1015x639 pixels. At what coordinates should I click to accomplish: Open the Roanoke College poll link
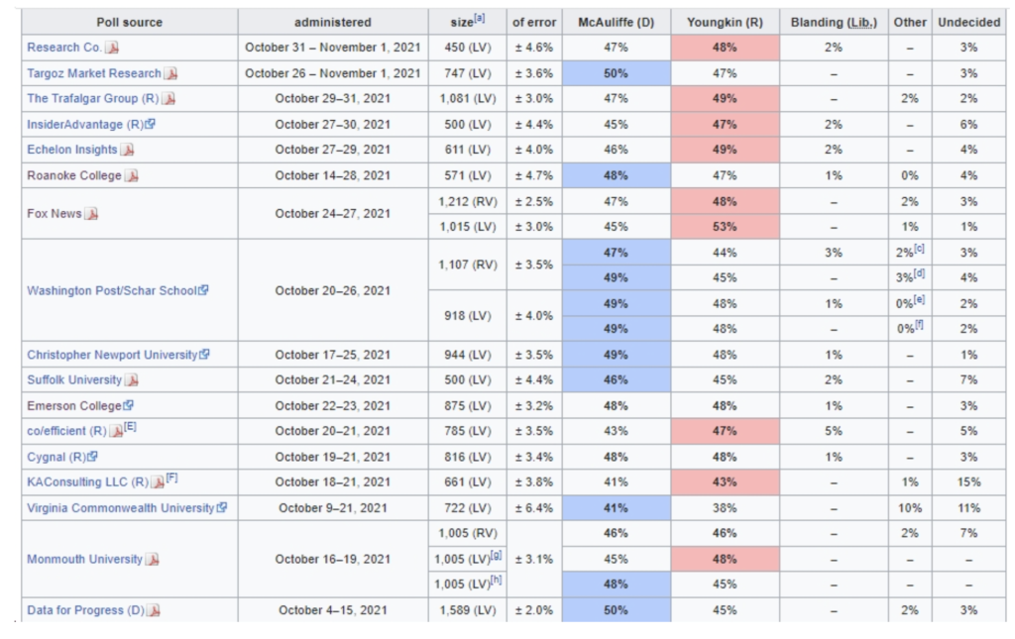(x=74, y=175)
